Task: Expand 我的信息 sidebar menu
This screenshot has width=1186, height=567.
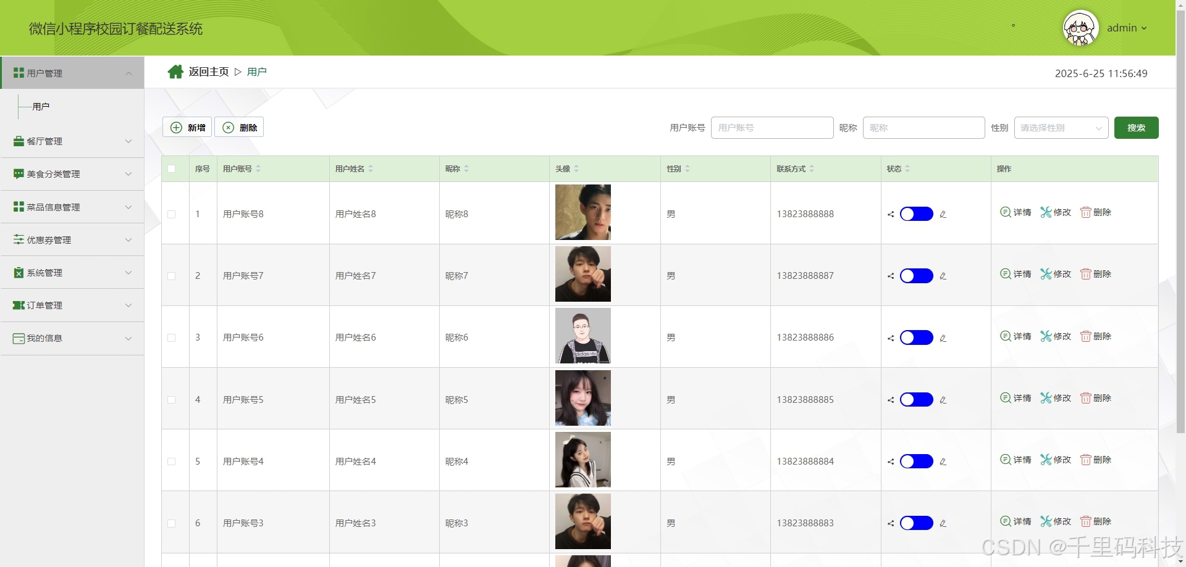Action: 72,338
